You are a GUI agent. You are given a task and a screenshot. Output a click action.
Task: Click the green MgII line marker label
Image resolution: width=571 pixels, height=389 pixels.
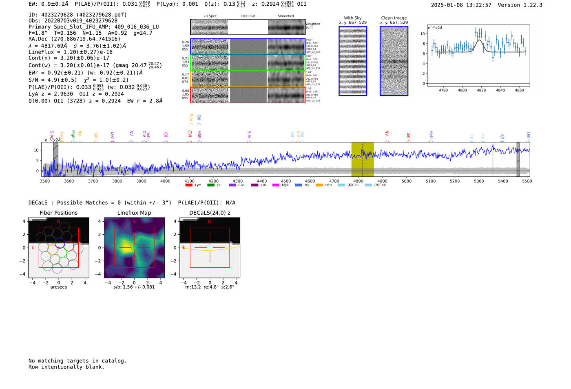click(73, 136)
